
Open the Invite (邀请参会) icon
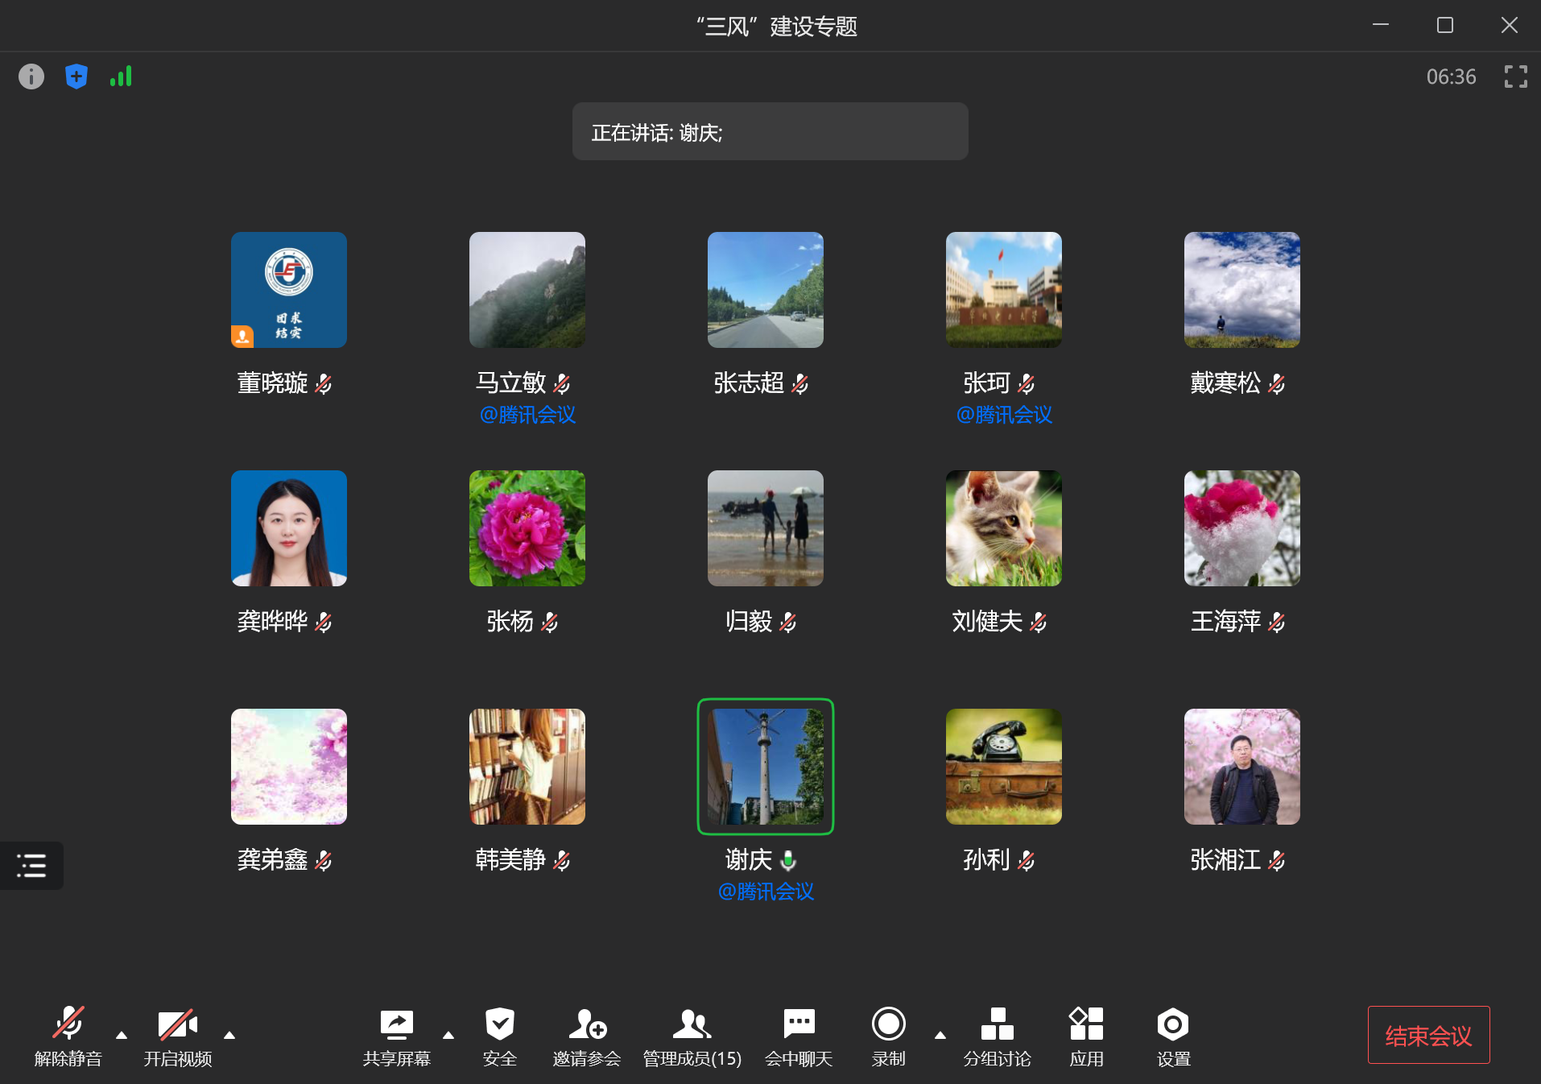(x=587, y=1036)
